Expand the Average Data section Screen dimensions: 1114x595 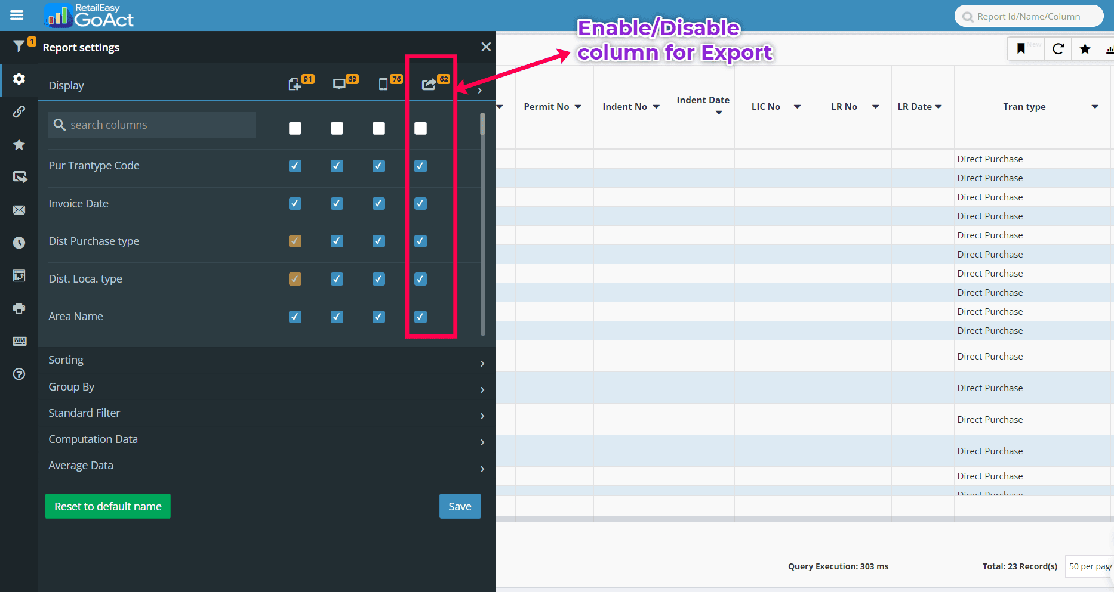pos(266,466)
